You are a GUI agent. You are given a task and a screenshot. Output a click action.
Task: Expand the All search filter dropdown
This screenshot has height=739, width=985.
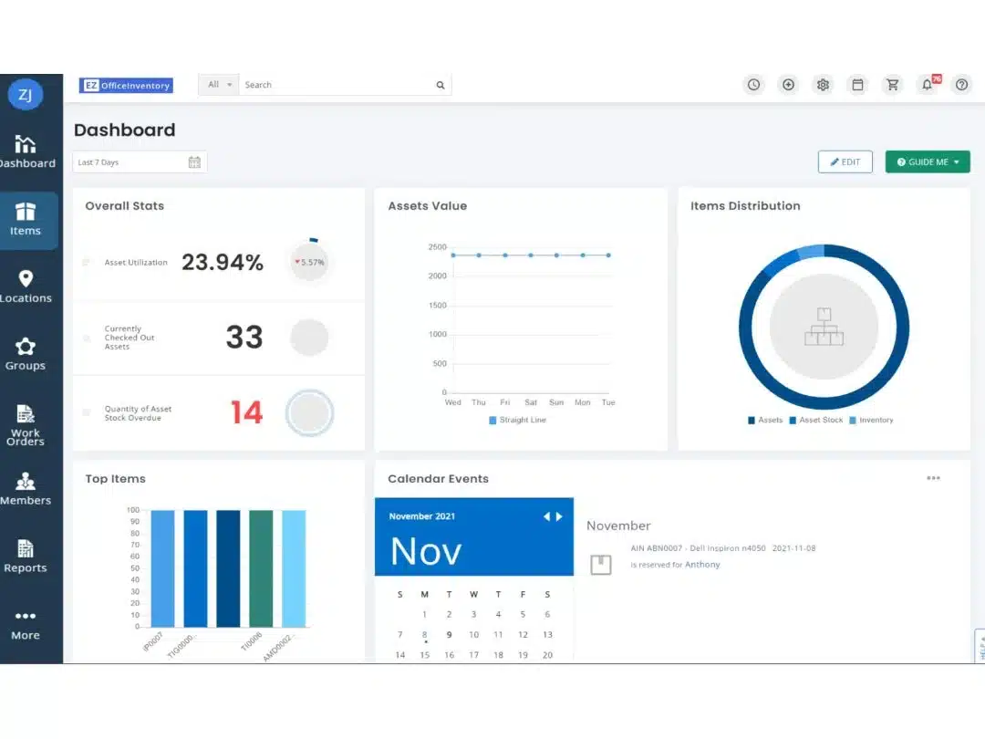[x=219, y=85]
